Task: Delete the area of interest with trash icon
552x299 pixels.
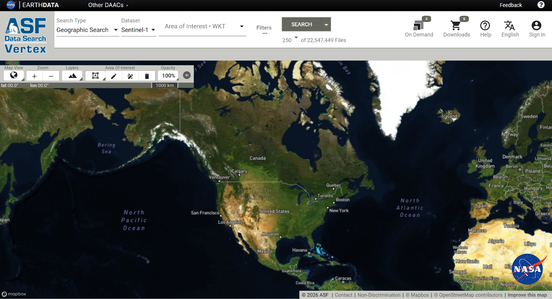Action: click(x=147, y=76)
